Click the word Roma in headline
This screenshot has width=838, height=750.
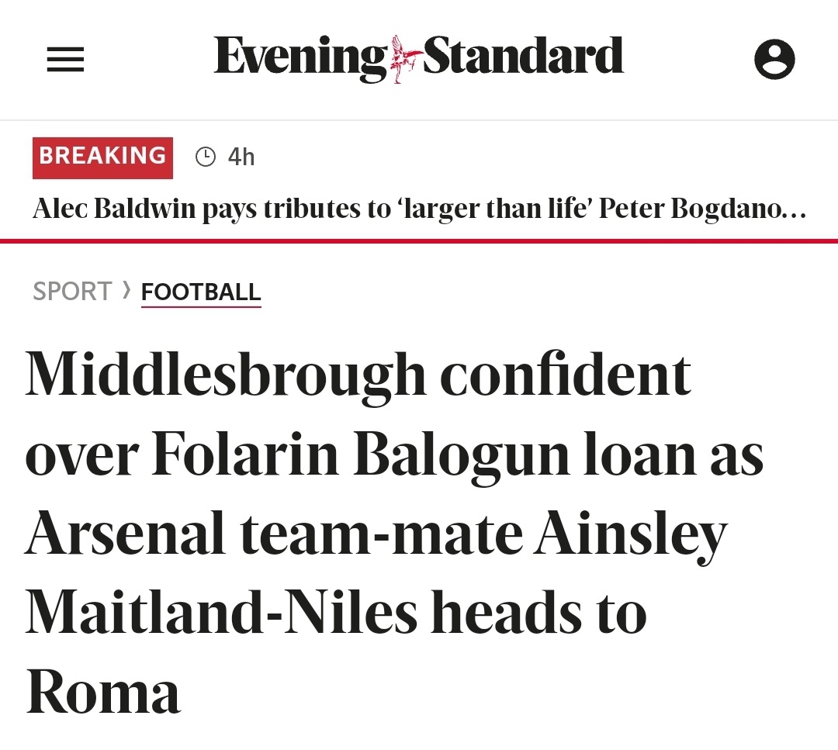click(x=103, y=691)
